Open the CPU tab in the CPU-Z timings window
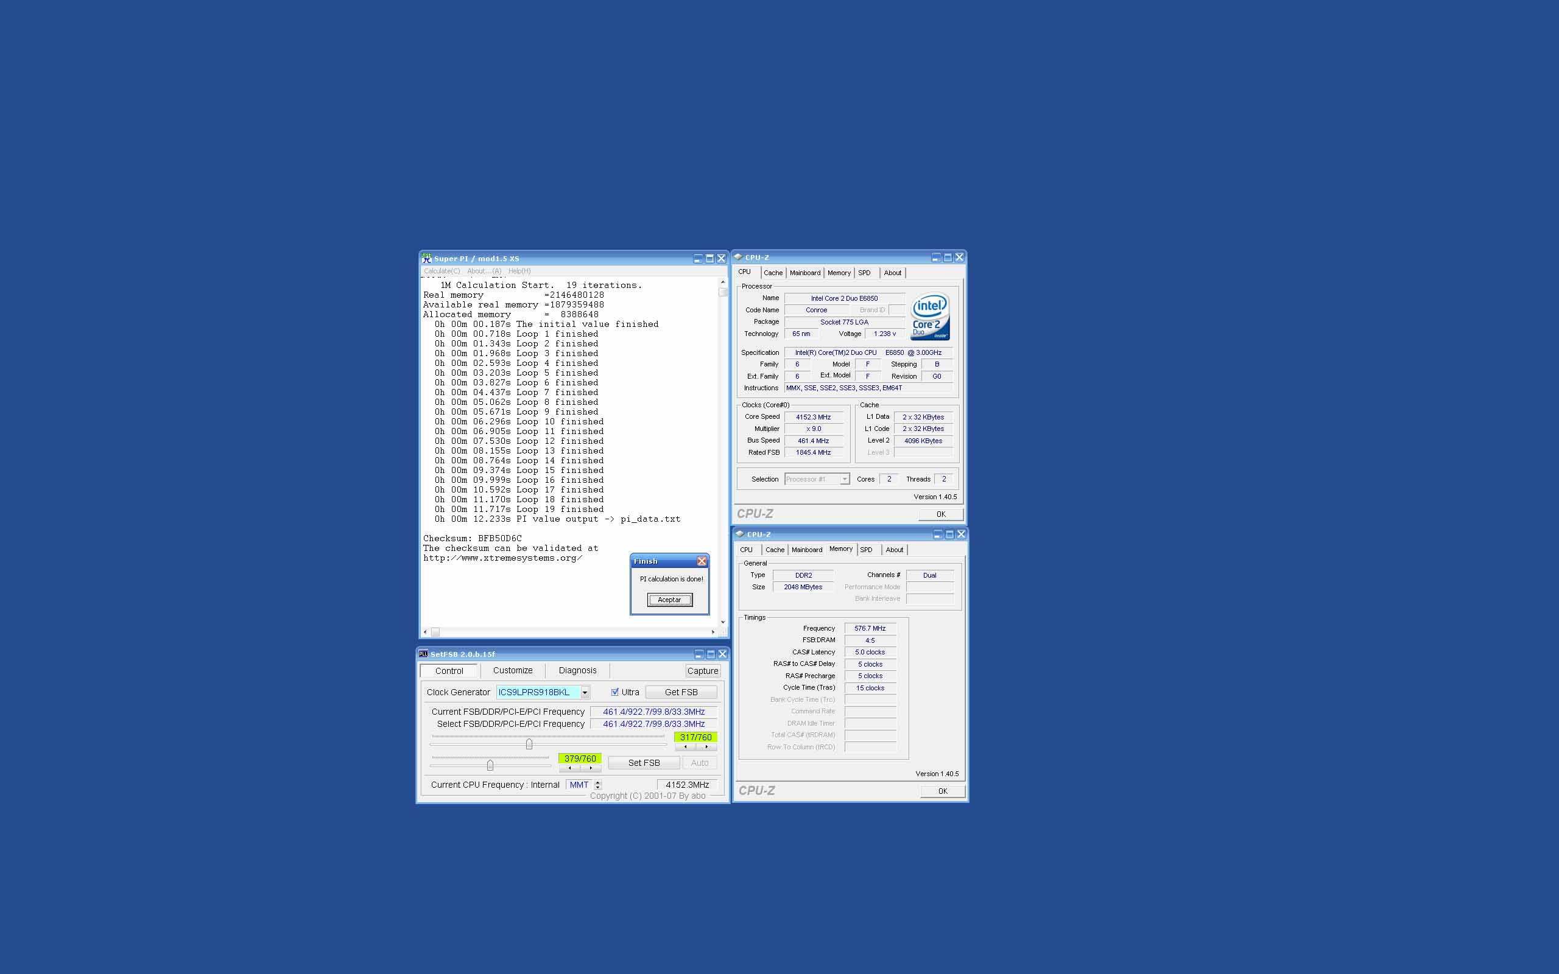The height and width of the screenshot is (974, 1559). pos(746,550)
